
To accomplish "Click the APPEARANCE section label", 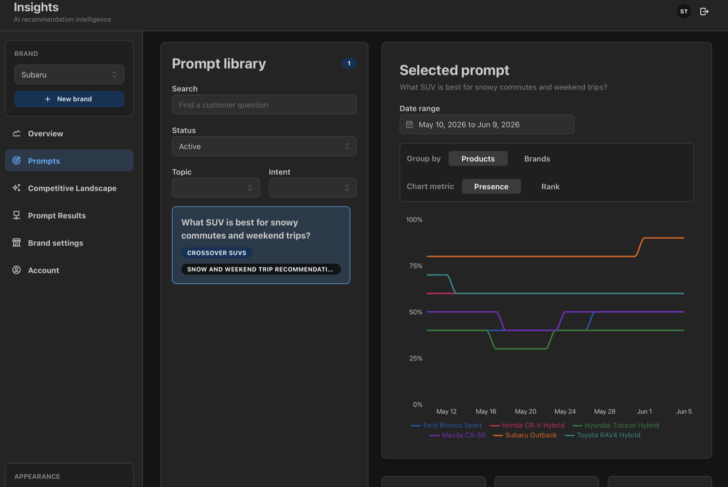I will (37, 476).
